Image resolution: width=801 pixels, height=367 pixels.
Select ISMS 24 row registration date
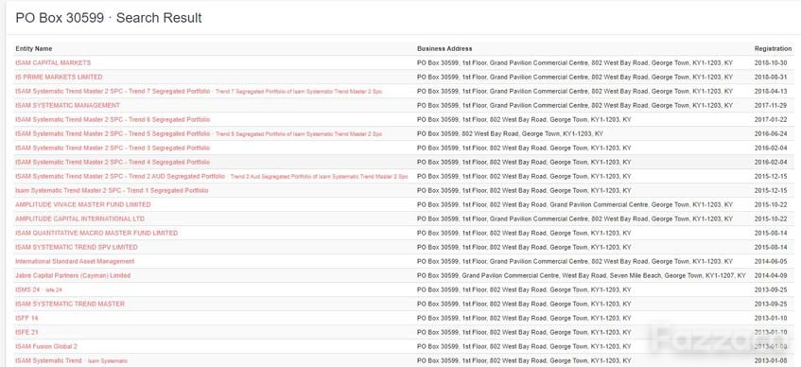(x=771, y=289)
